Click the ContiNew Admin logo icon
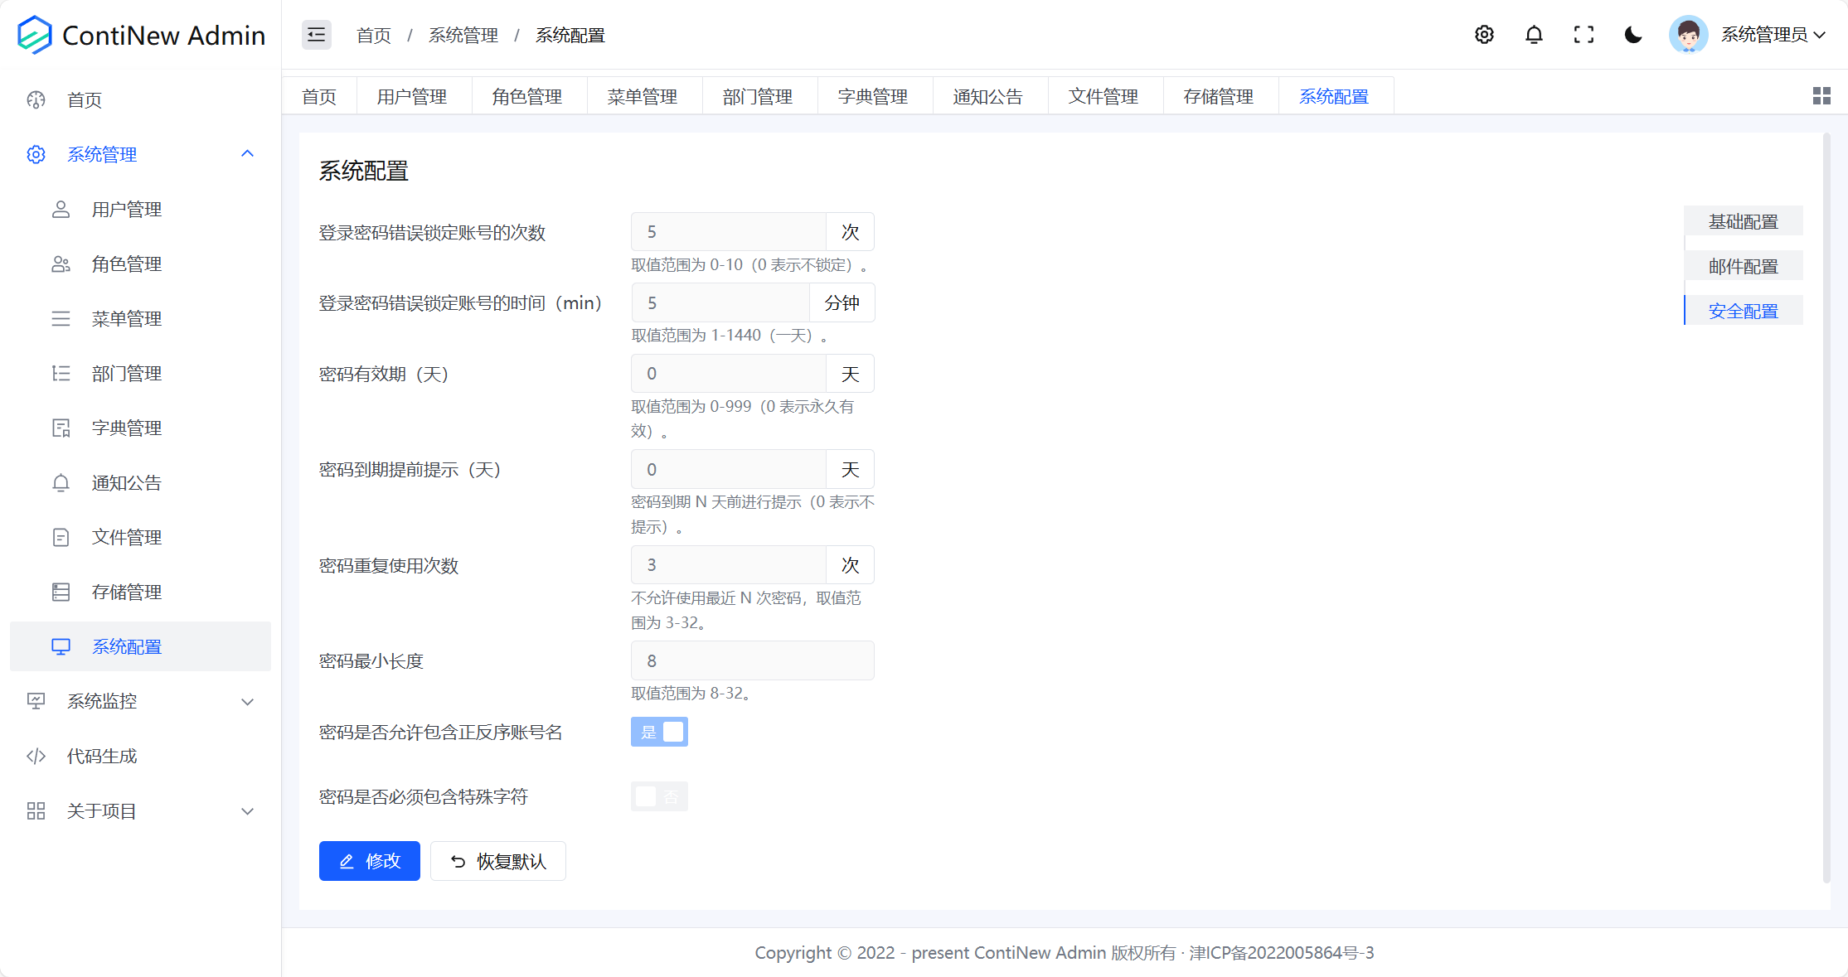Screen dimensions: 1848x977 point(34,34)
